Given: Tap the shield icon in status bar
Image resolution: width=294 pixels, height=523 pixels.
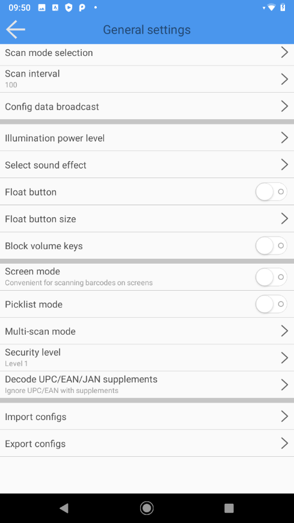Looking at the screenshot, I should (x=69, y=8).
